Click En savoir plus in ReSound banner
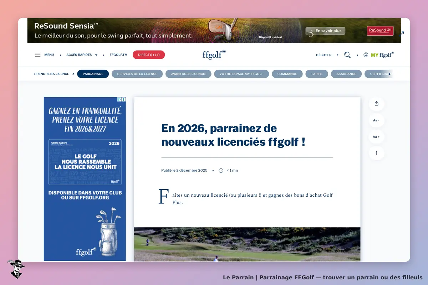 tap(325, 31)
